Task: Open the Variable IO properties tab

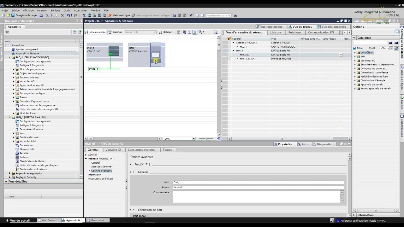Action: coord(113,150)
